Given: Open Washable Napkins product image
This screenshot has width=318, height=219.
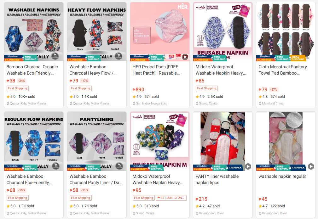Looking at the screenshot, I should tap(34, 31).
